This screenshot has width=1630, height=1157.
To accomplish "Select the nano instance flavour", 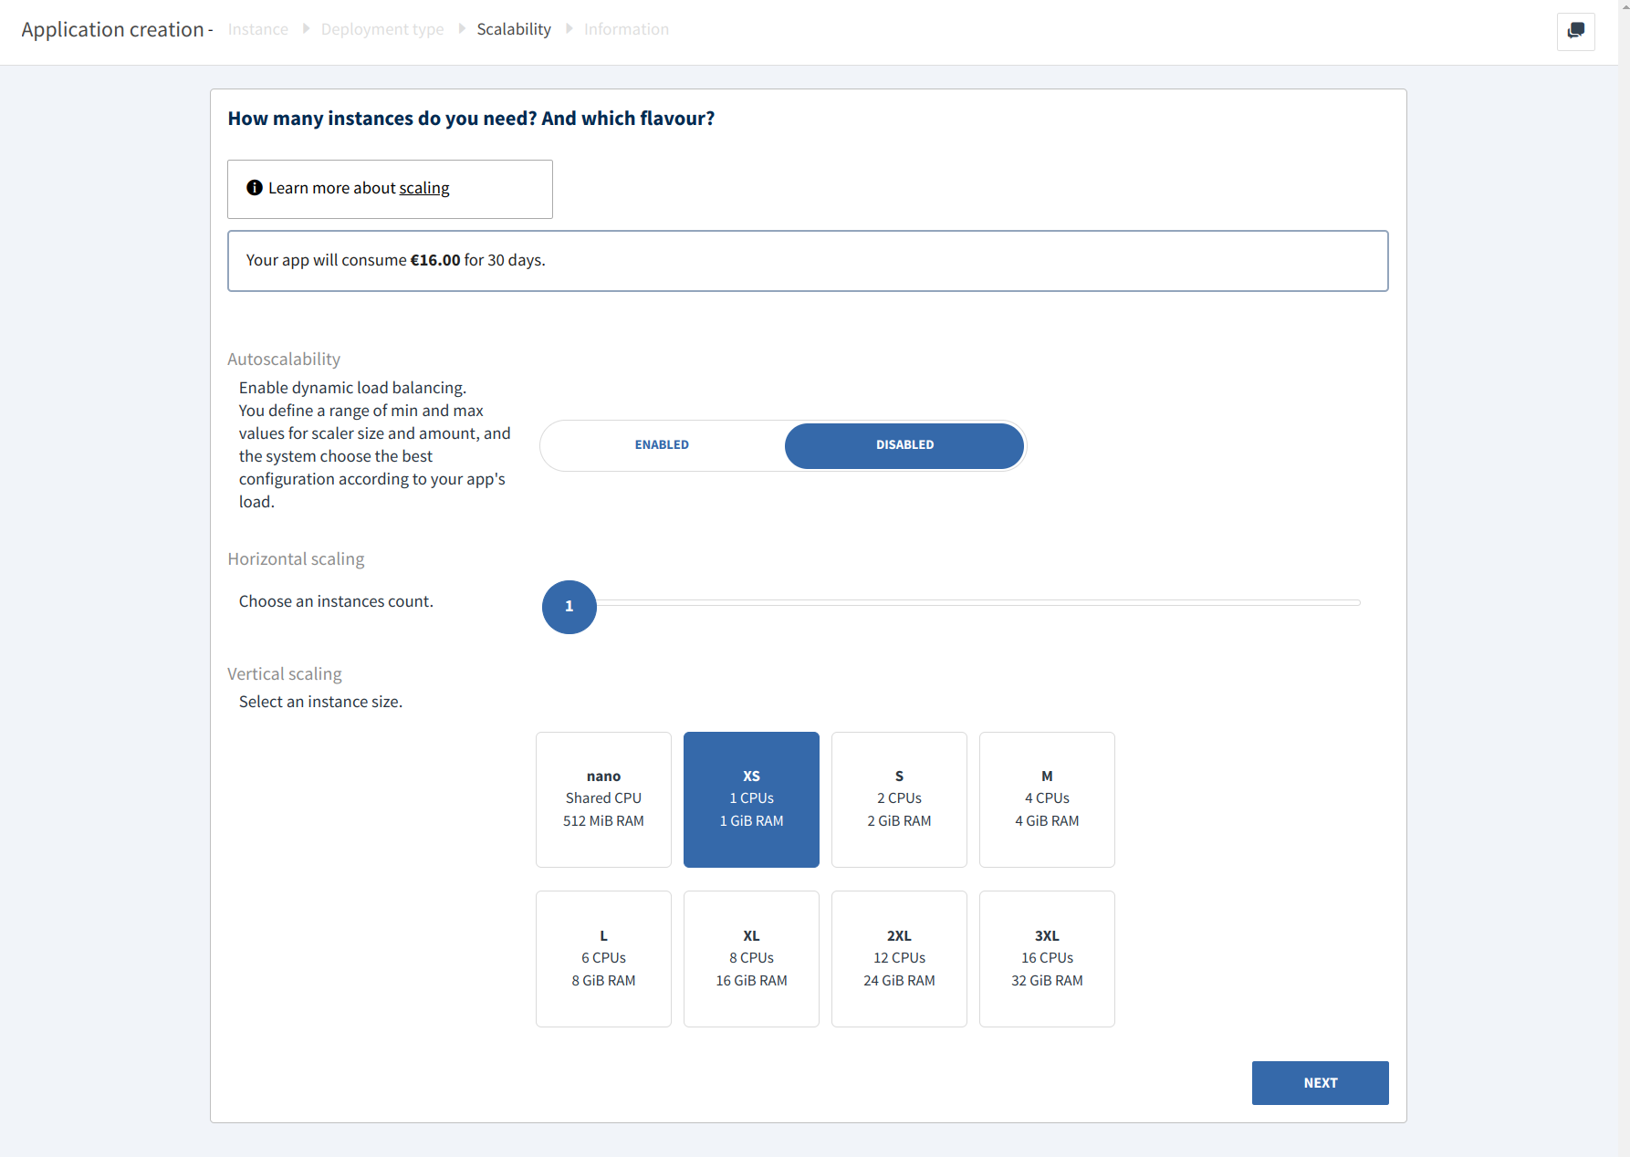I will click(602, 798).
